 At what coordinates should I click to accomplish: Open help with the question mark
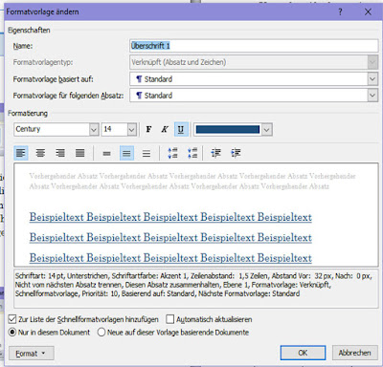(x=340, y=12)
